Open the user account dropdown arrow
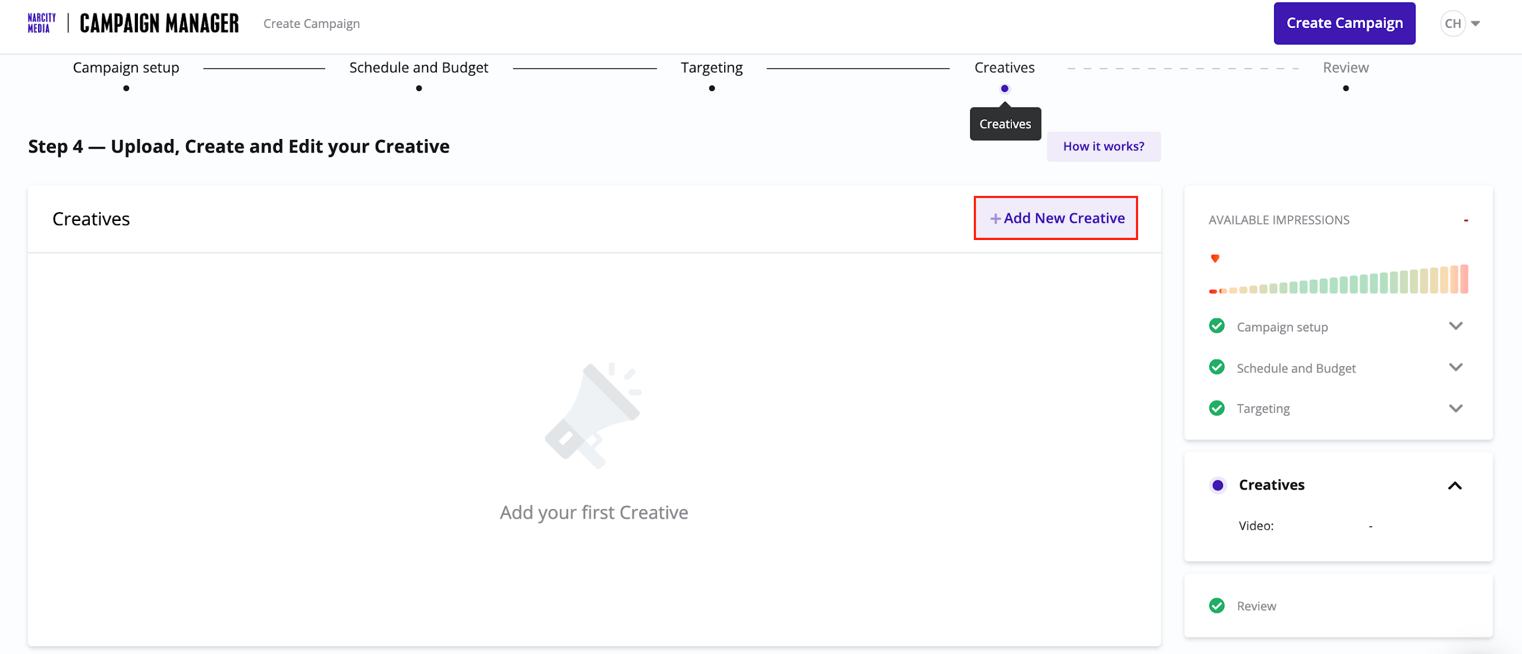1522x654 pixels. pyautogui.click(x=1476, y=24)
